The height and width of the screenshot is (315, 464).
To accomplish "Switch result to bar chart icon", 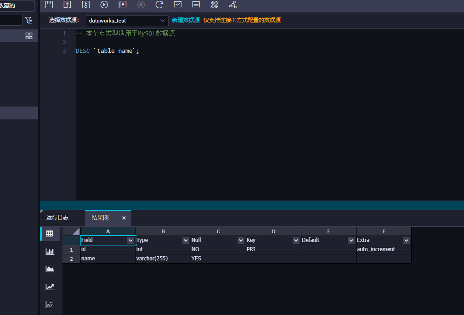I will coord(50,252).
